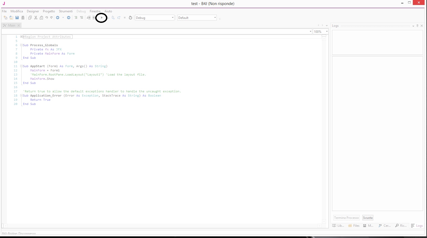Pin the Logs panel with the pin icon
Image resolution: width=427 pixels, height=238 pixels.
point(417,26)
